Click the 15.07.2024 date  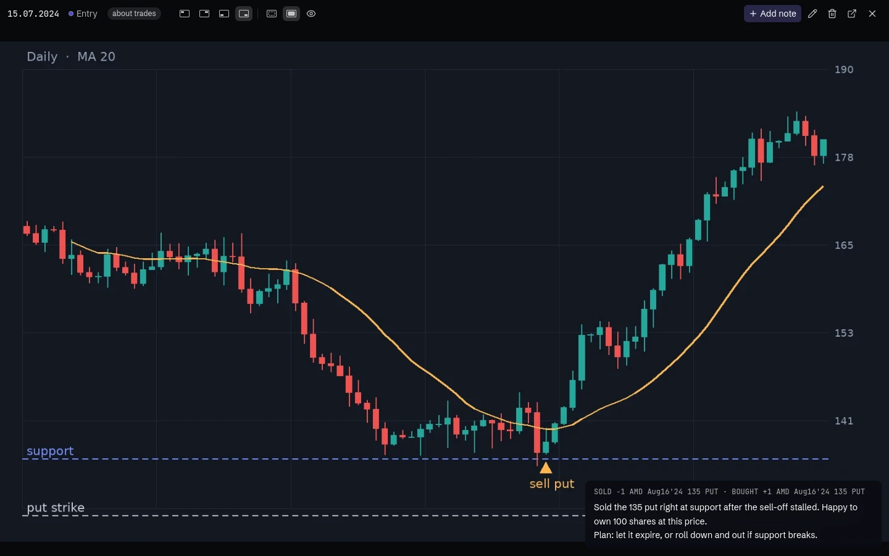coord(33,14)
